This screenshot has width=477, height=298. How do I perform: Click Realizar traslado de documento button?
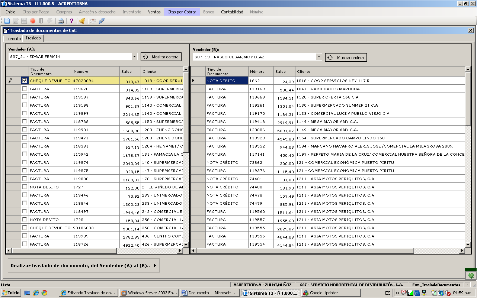(x=84, y=266)
